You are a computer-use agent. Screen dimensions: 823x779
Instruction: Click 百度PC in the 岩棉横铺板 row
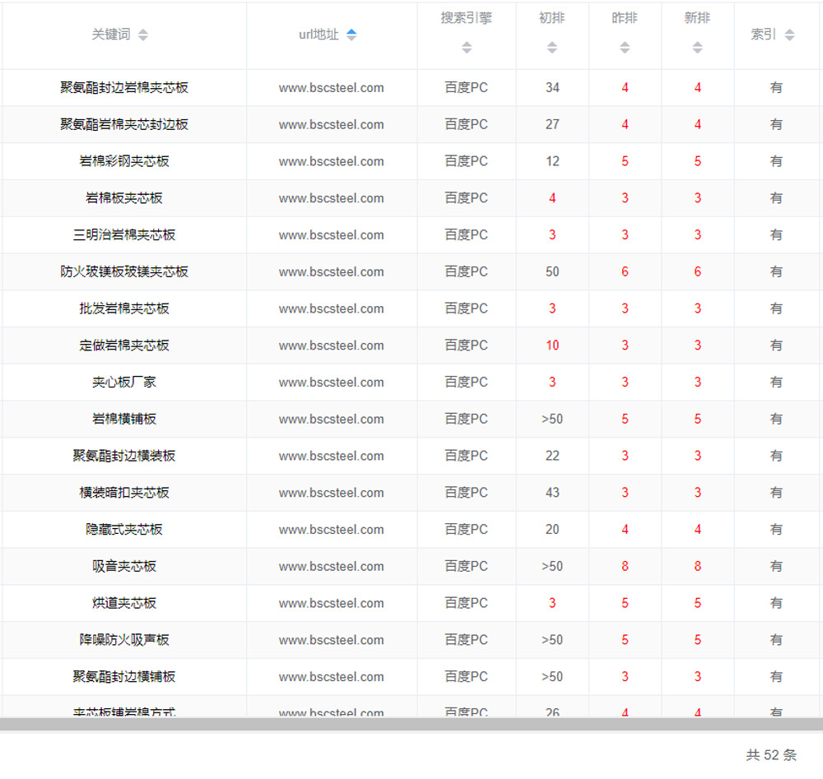click(x=466, y=419)
